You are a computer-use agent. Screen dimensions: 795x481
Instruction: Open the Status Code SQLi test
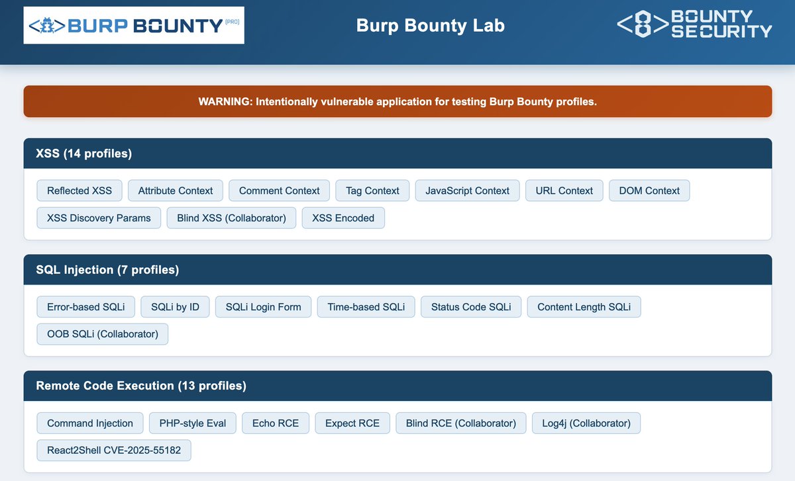(470, 306)
